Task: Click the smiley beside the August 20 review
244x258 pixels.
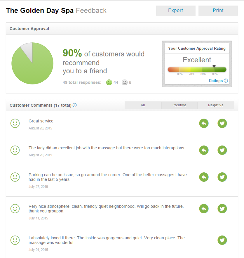Action: pyautogui.click(x=15, y=123)
